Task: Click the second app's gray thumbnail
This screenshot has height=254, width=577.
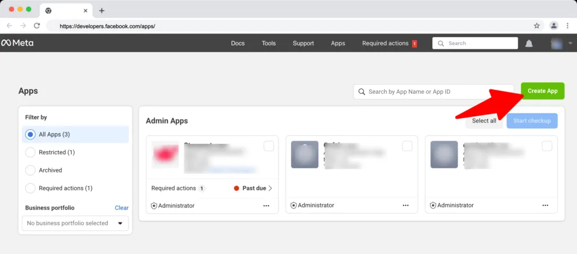Action: (x=305, y=155)
